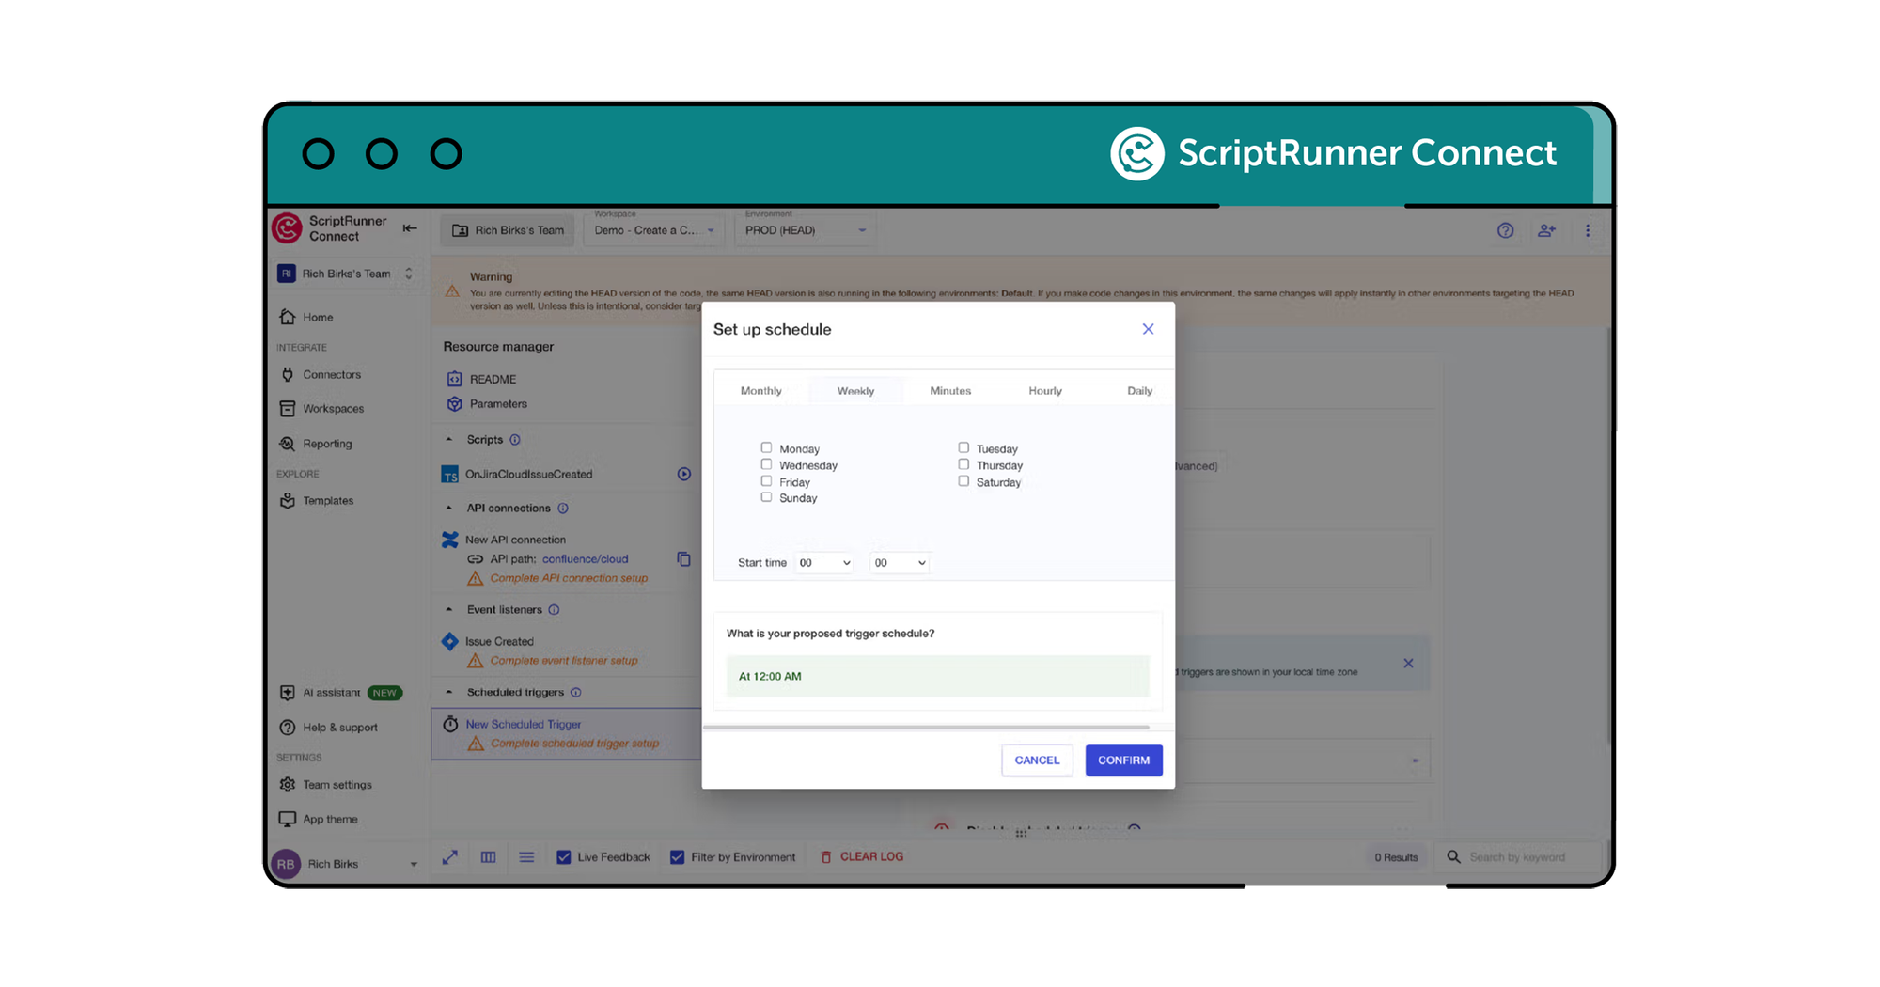The image size is (1880, 987).
Task: Toggle the Filter by Environment checkbox
Action: coord(677,857)
